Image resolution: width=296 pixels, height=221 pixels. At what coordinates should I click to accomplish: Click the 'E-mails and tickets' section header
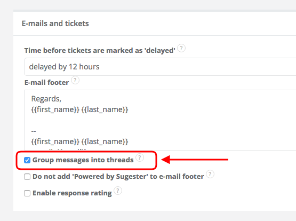tap(55, 23)
